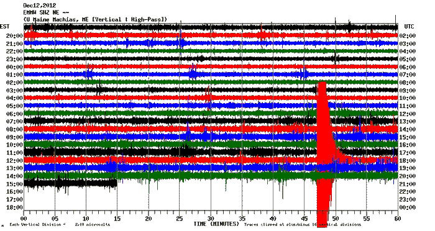This screenshot has height=231, width=435.
Task: Click the 01:00 label in the EST column
Action: 14,75
